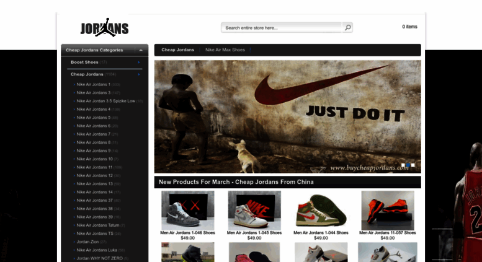This screenshot has width=482, height=262.
Task: Open the 0 items cart link
Action: click(x=409, y=27)
